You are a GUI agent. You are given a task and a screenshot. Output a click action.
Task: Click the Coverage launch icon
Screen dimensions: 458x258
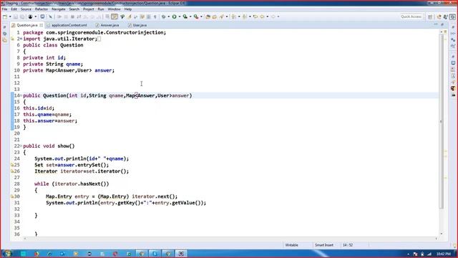185,16
